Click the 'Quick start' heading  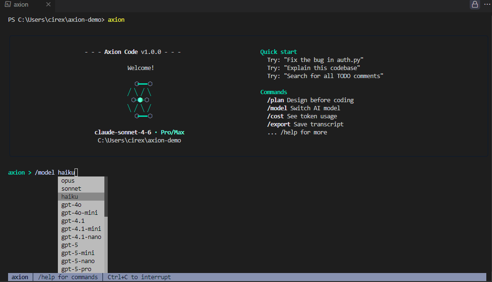[x=278, y=52]
